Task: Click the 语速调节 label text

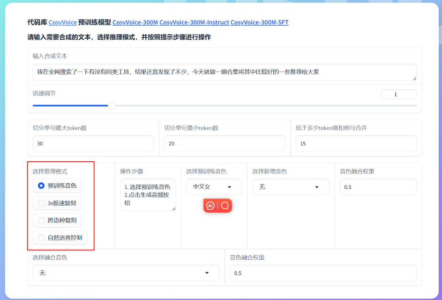Action: coord(44,93)
